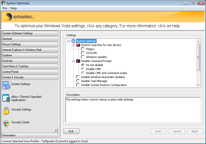Screen dimensions: 206x144
Task: Enable the CD-ROM checkbox
Action: [x=83, y=53]
